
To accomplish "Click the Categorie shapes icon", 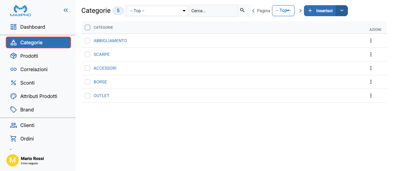I will click(x=14, y=42).
